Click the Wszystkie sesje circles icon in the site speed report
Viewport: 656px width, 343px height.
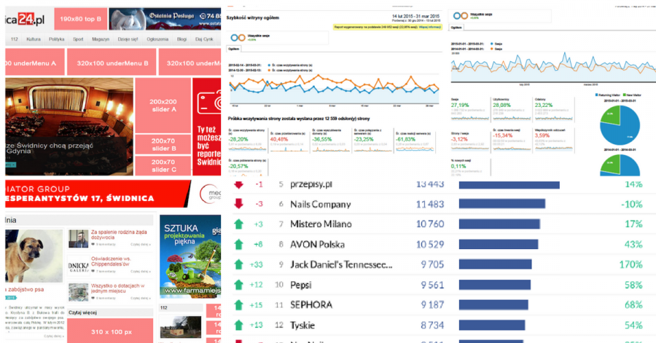pos(238,38)
